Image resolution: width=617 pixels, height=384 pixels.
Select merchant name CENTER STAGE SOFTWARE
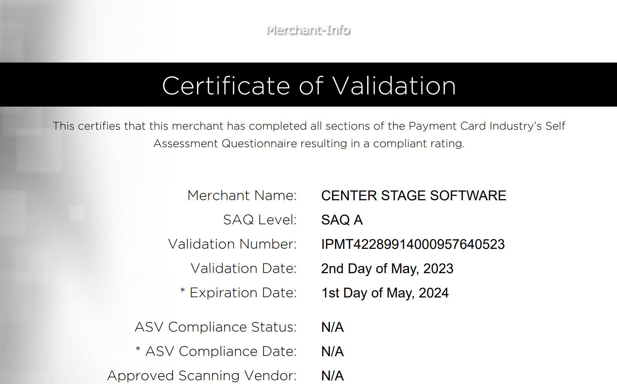413,196
